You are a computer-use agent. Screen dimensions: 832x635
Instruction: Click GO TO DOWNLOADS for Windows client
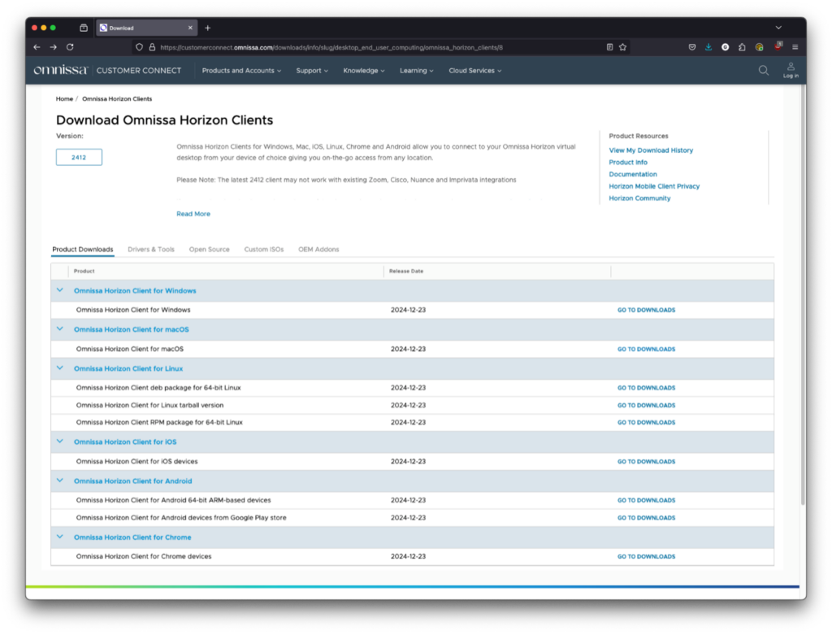click(x=646, y=310)
